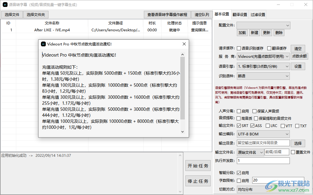313x195 pixels.
Task: Click 开始任务 button
Action: coord(198,166)
